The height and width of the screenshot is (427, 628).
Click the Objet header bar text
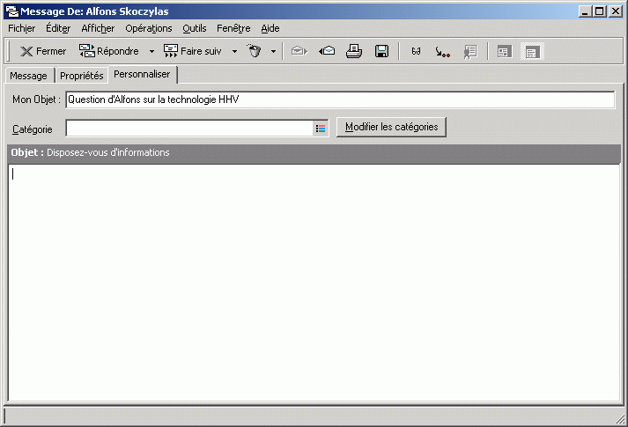click(x=90, y=152)
